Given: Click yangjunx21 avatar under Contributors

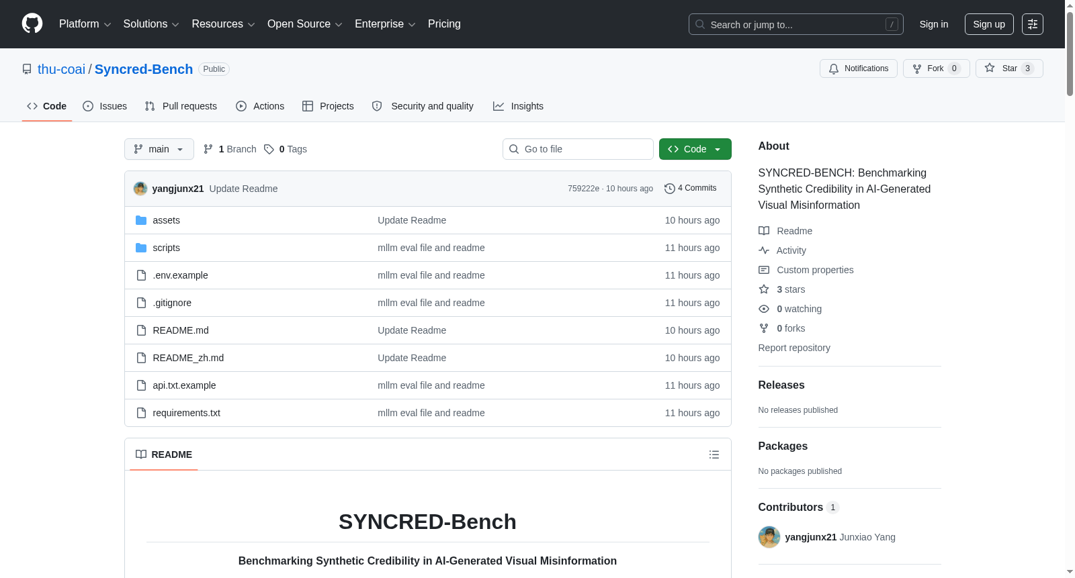Looking at the screenshot, I should coord(769,537).
